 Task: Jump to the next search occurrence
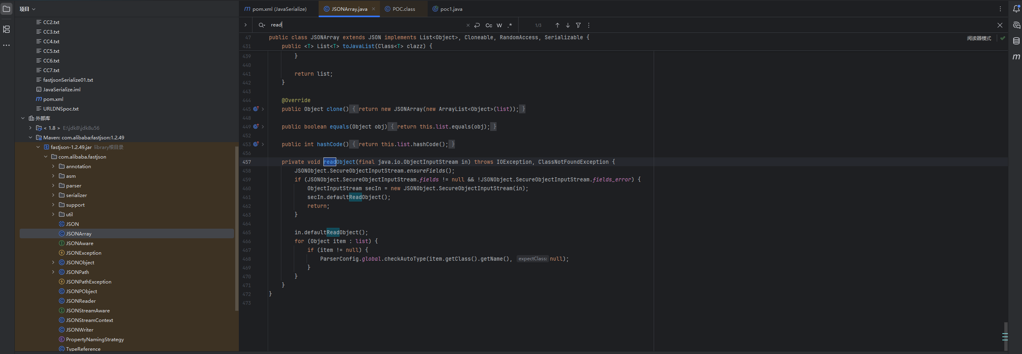click(x=568, y=25)
